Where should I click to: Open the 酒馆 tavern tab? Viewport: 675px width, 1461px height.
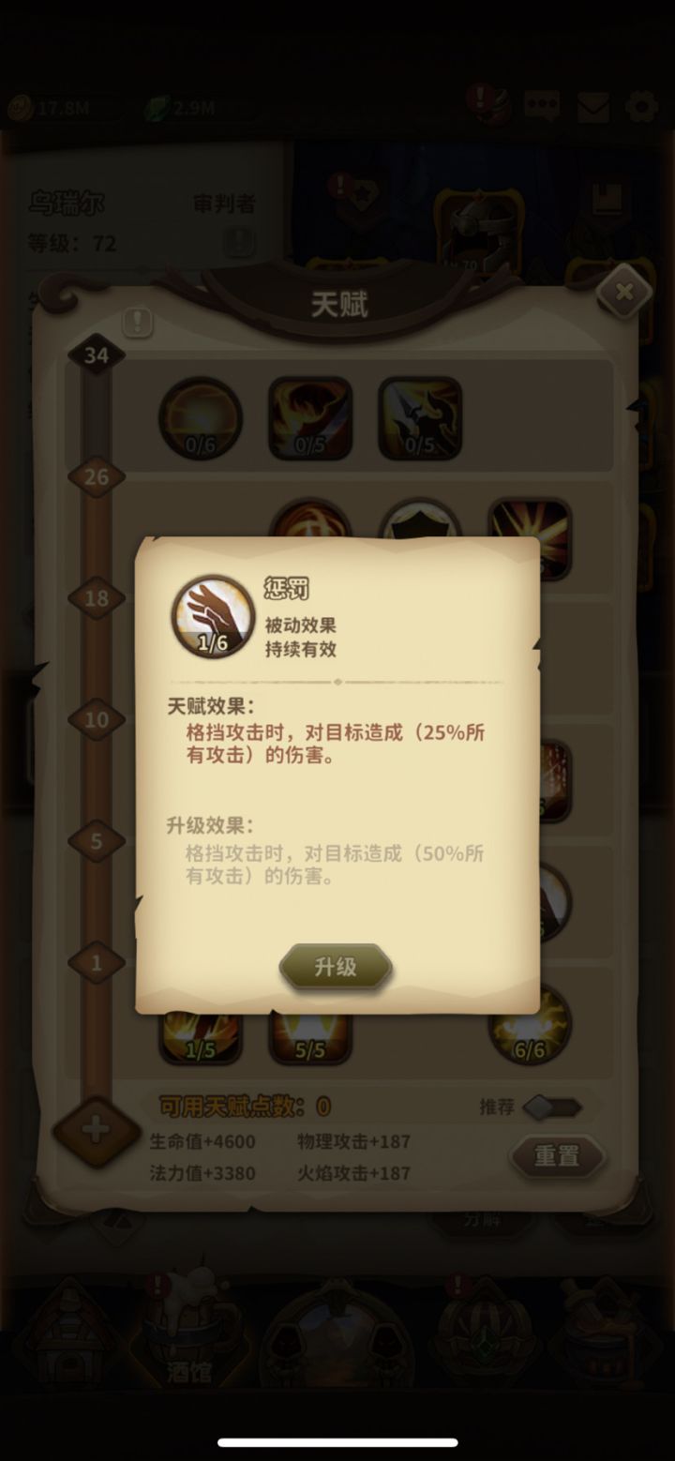189,1332
